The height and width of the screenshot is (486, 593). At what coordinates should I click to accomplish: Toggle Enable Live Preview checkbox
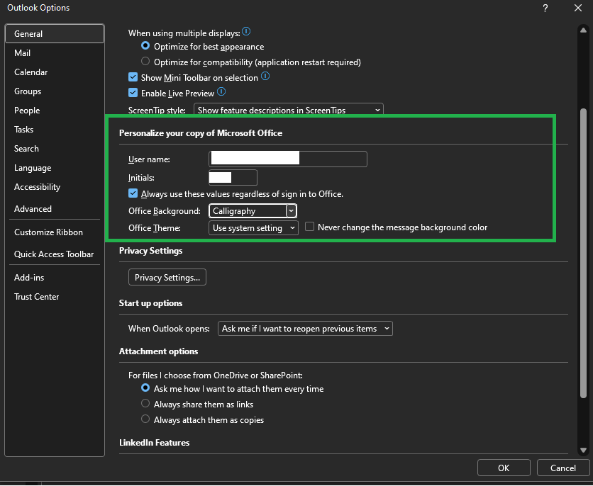pos(133,93)
